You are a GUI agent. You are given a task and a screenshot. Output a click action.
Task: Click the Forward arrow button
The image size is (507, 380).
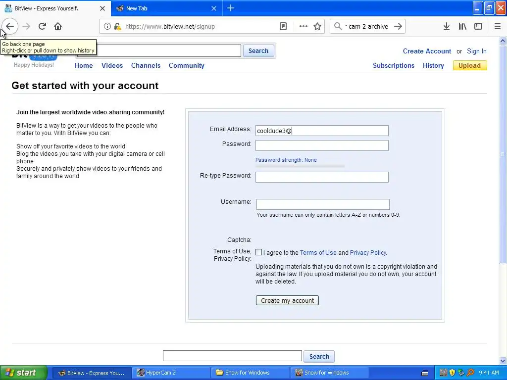pos(26,27)
